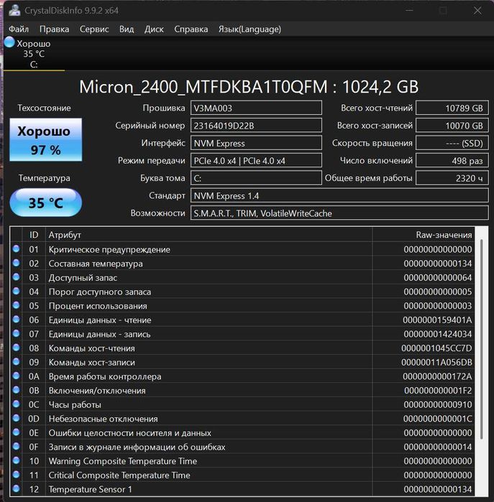Click the 35 °C temperature button
Viewport: 494px width, 502px height.
point(45,203)
